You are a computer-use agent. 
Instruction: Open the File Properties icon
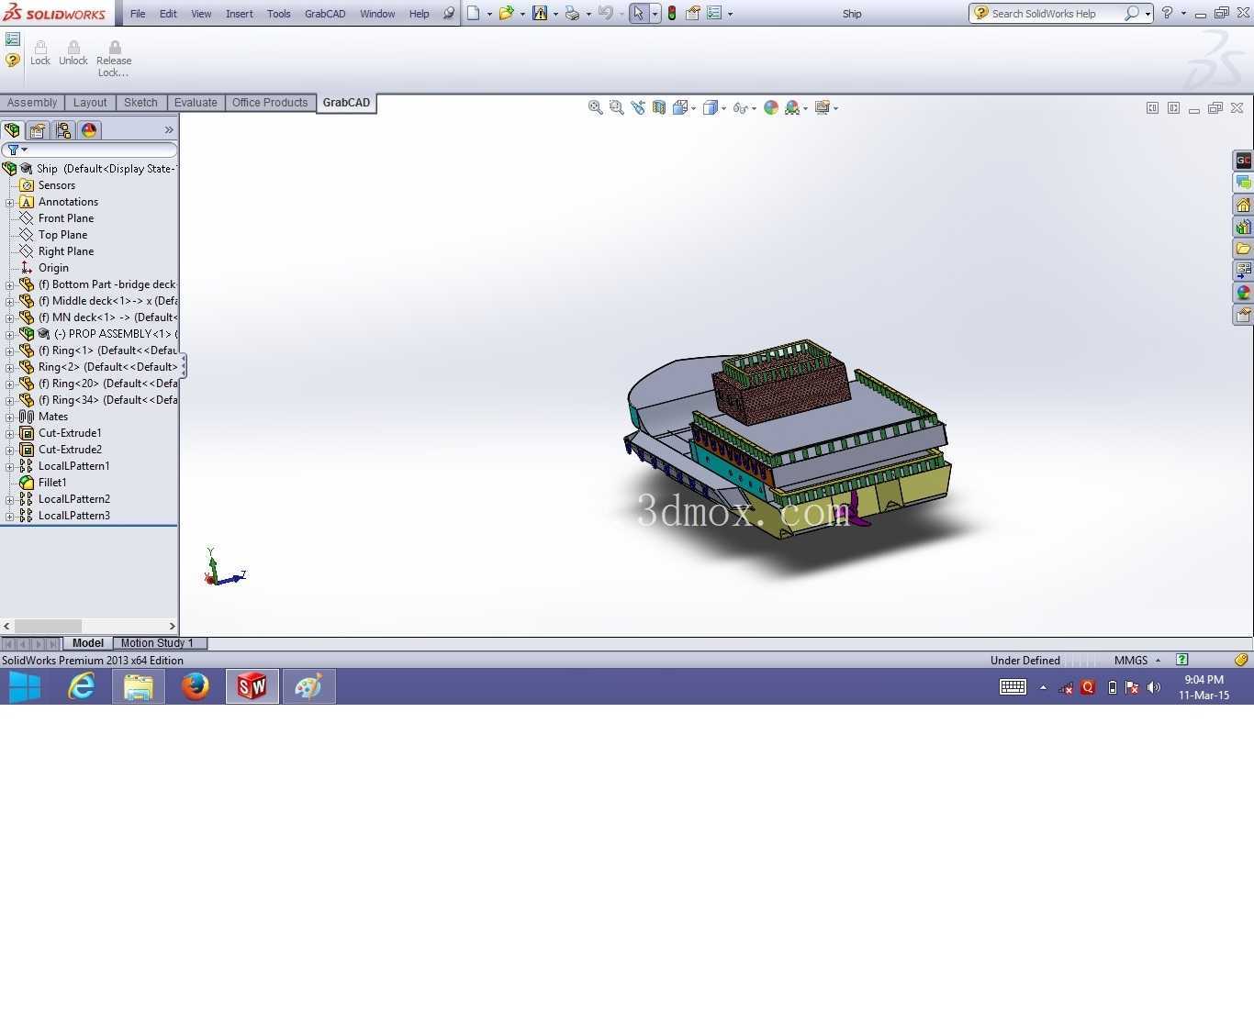pyautogui.click(x=693, y=13)
